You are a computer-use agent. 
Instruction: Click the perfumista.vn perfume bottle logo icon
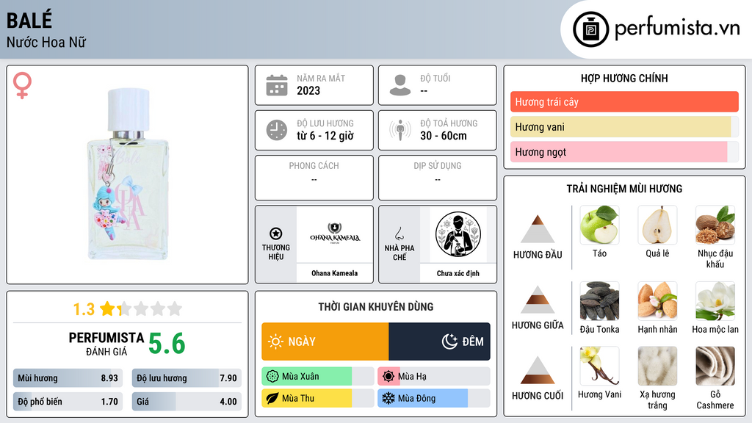(x=591, y=29)
